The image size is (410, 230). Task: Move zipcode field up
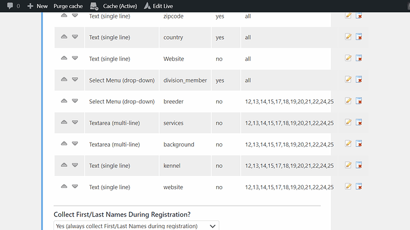click(x=64, y=15)
